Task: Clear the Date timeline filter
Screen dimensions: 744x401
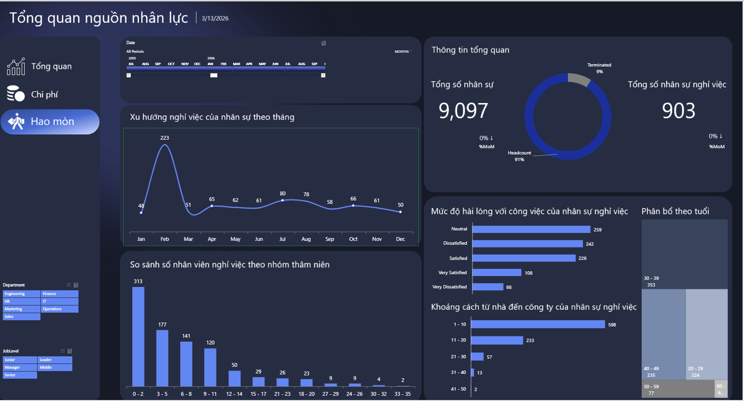Action: tap(323, 43)
